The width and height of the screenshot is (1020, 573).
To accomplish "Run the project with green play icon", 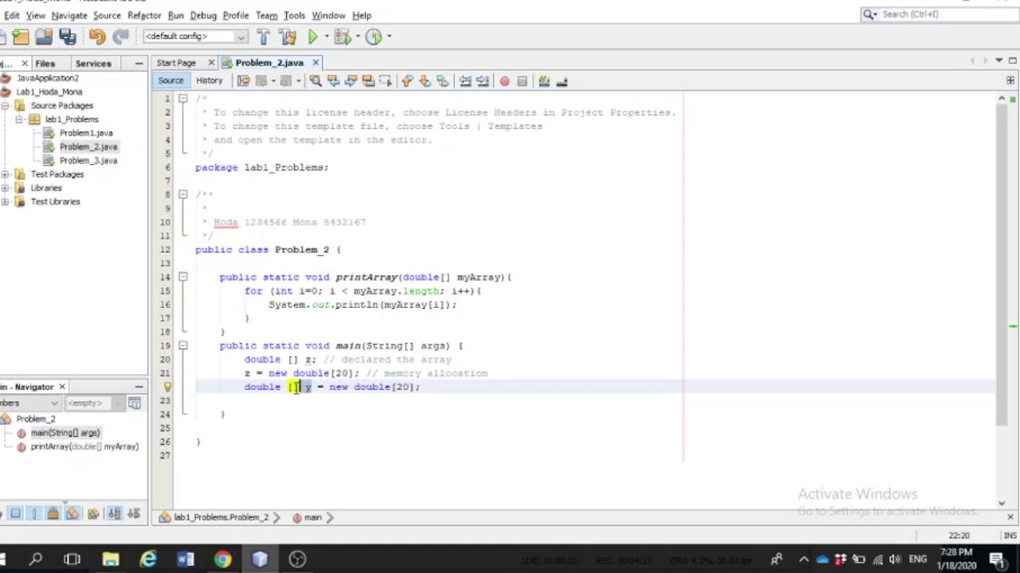I will (x=313, y=37).
